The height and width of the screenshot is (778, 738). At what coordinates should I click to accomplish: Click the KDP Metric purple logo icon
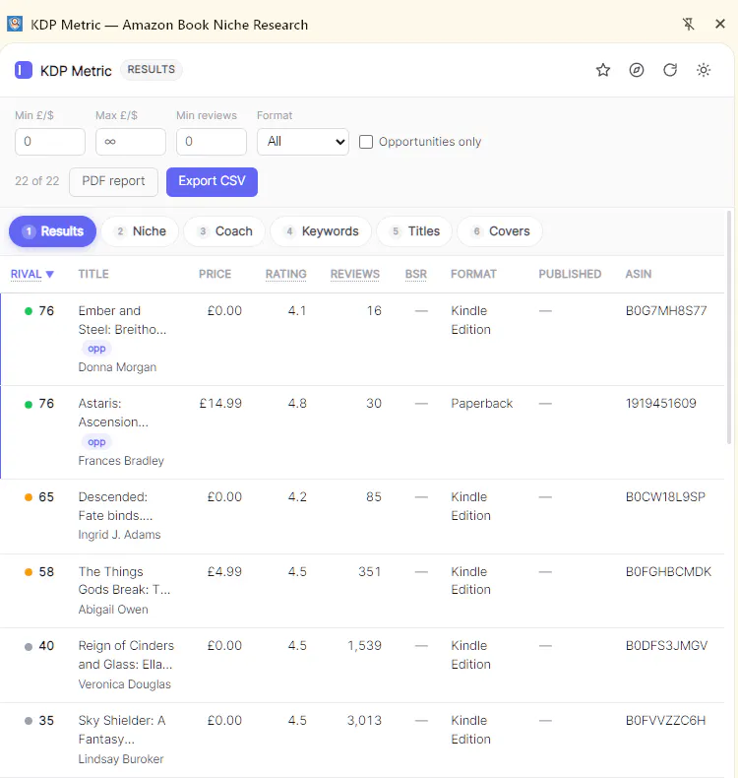pyautogui.click(x=24, y=71)
